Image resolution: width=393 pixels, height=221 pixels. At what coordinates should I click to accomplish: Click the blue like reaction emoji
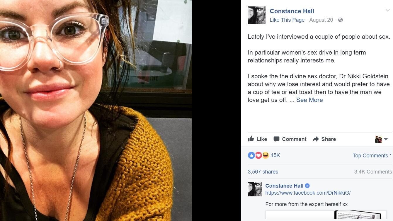click(251, 155)
